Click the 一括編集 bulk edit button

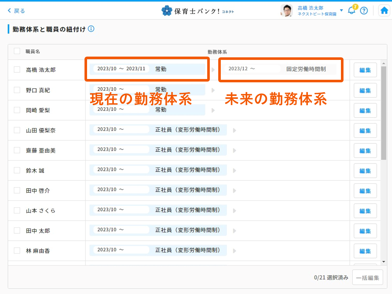[367, 277]
